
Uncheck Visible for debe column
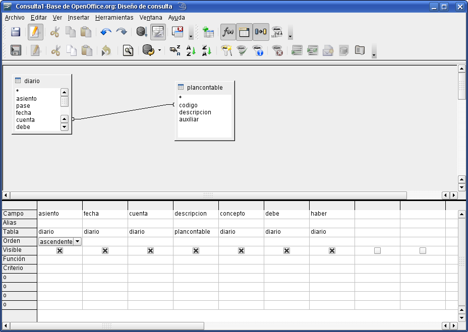286,250
